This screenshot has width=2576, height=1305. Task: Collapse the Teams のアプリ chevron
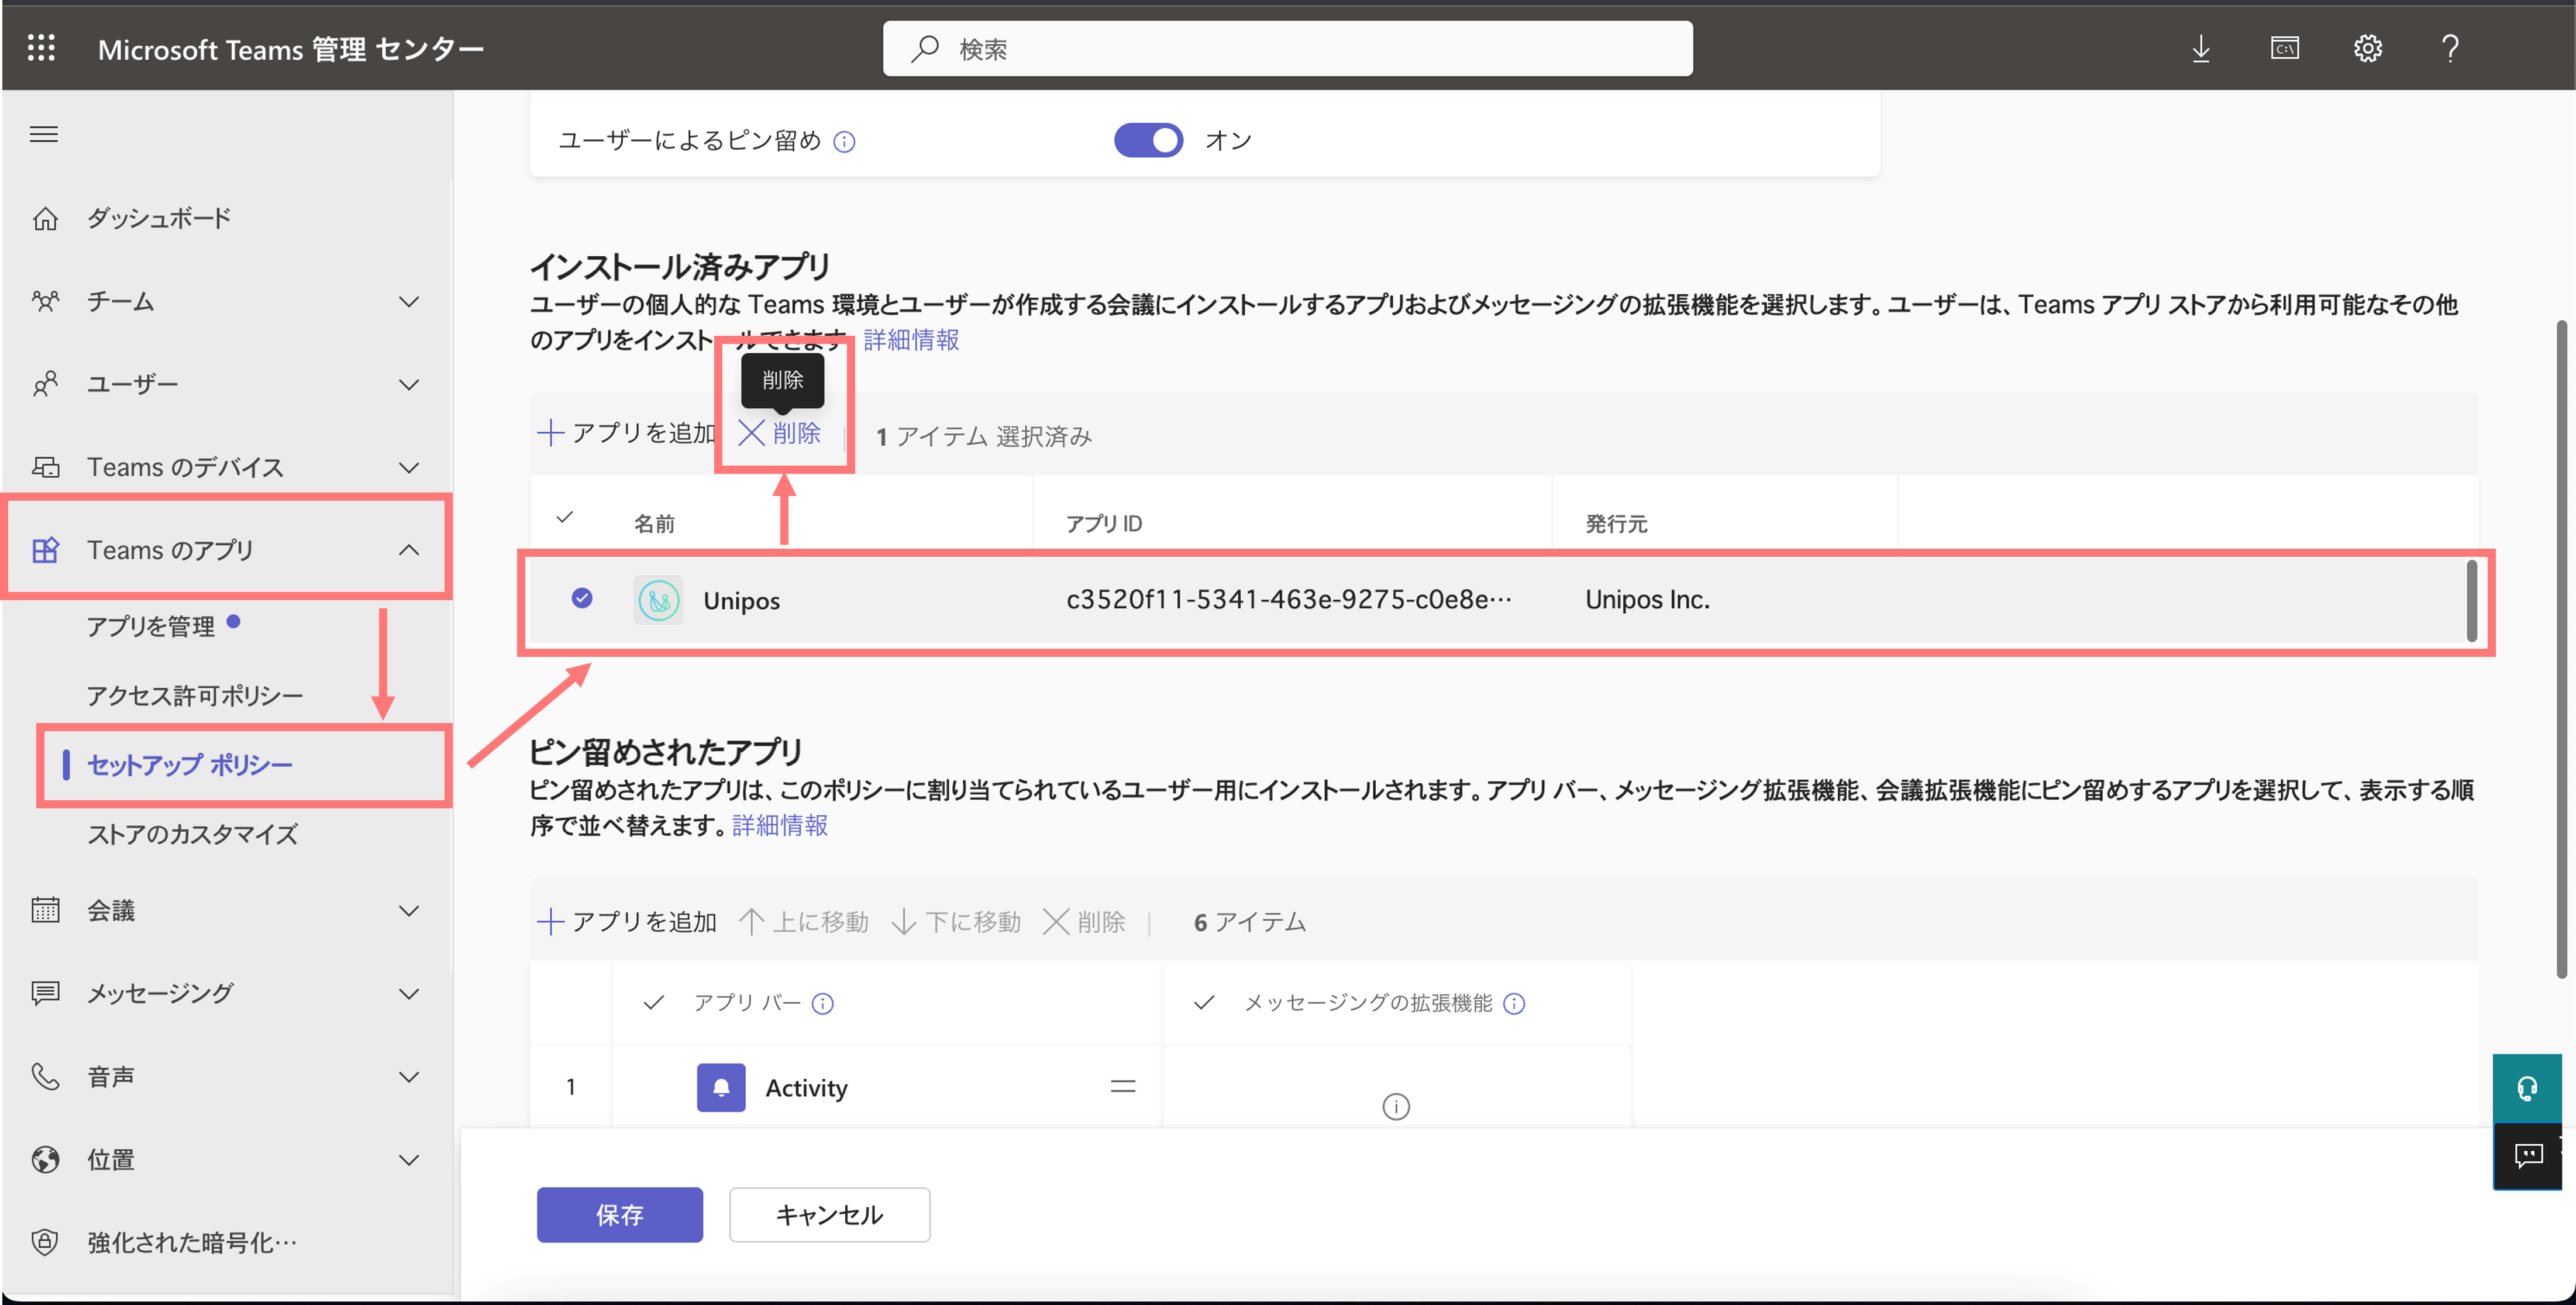(408, 550)
